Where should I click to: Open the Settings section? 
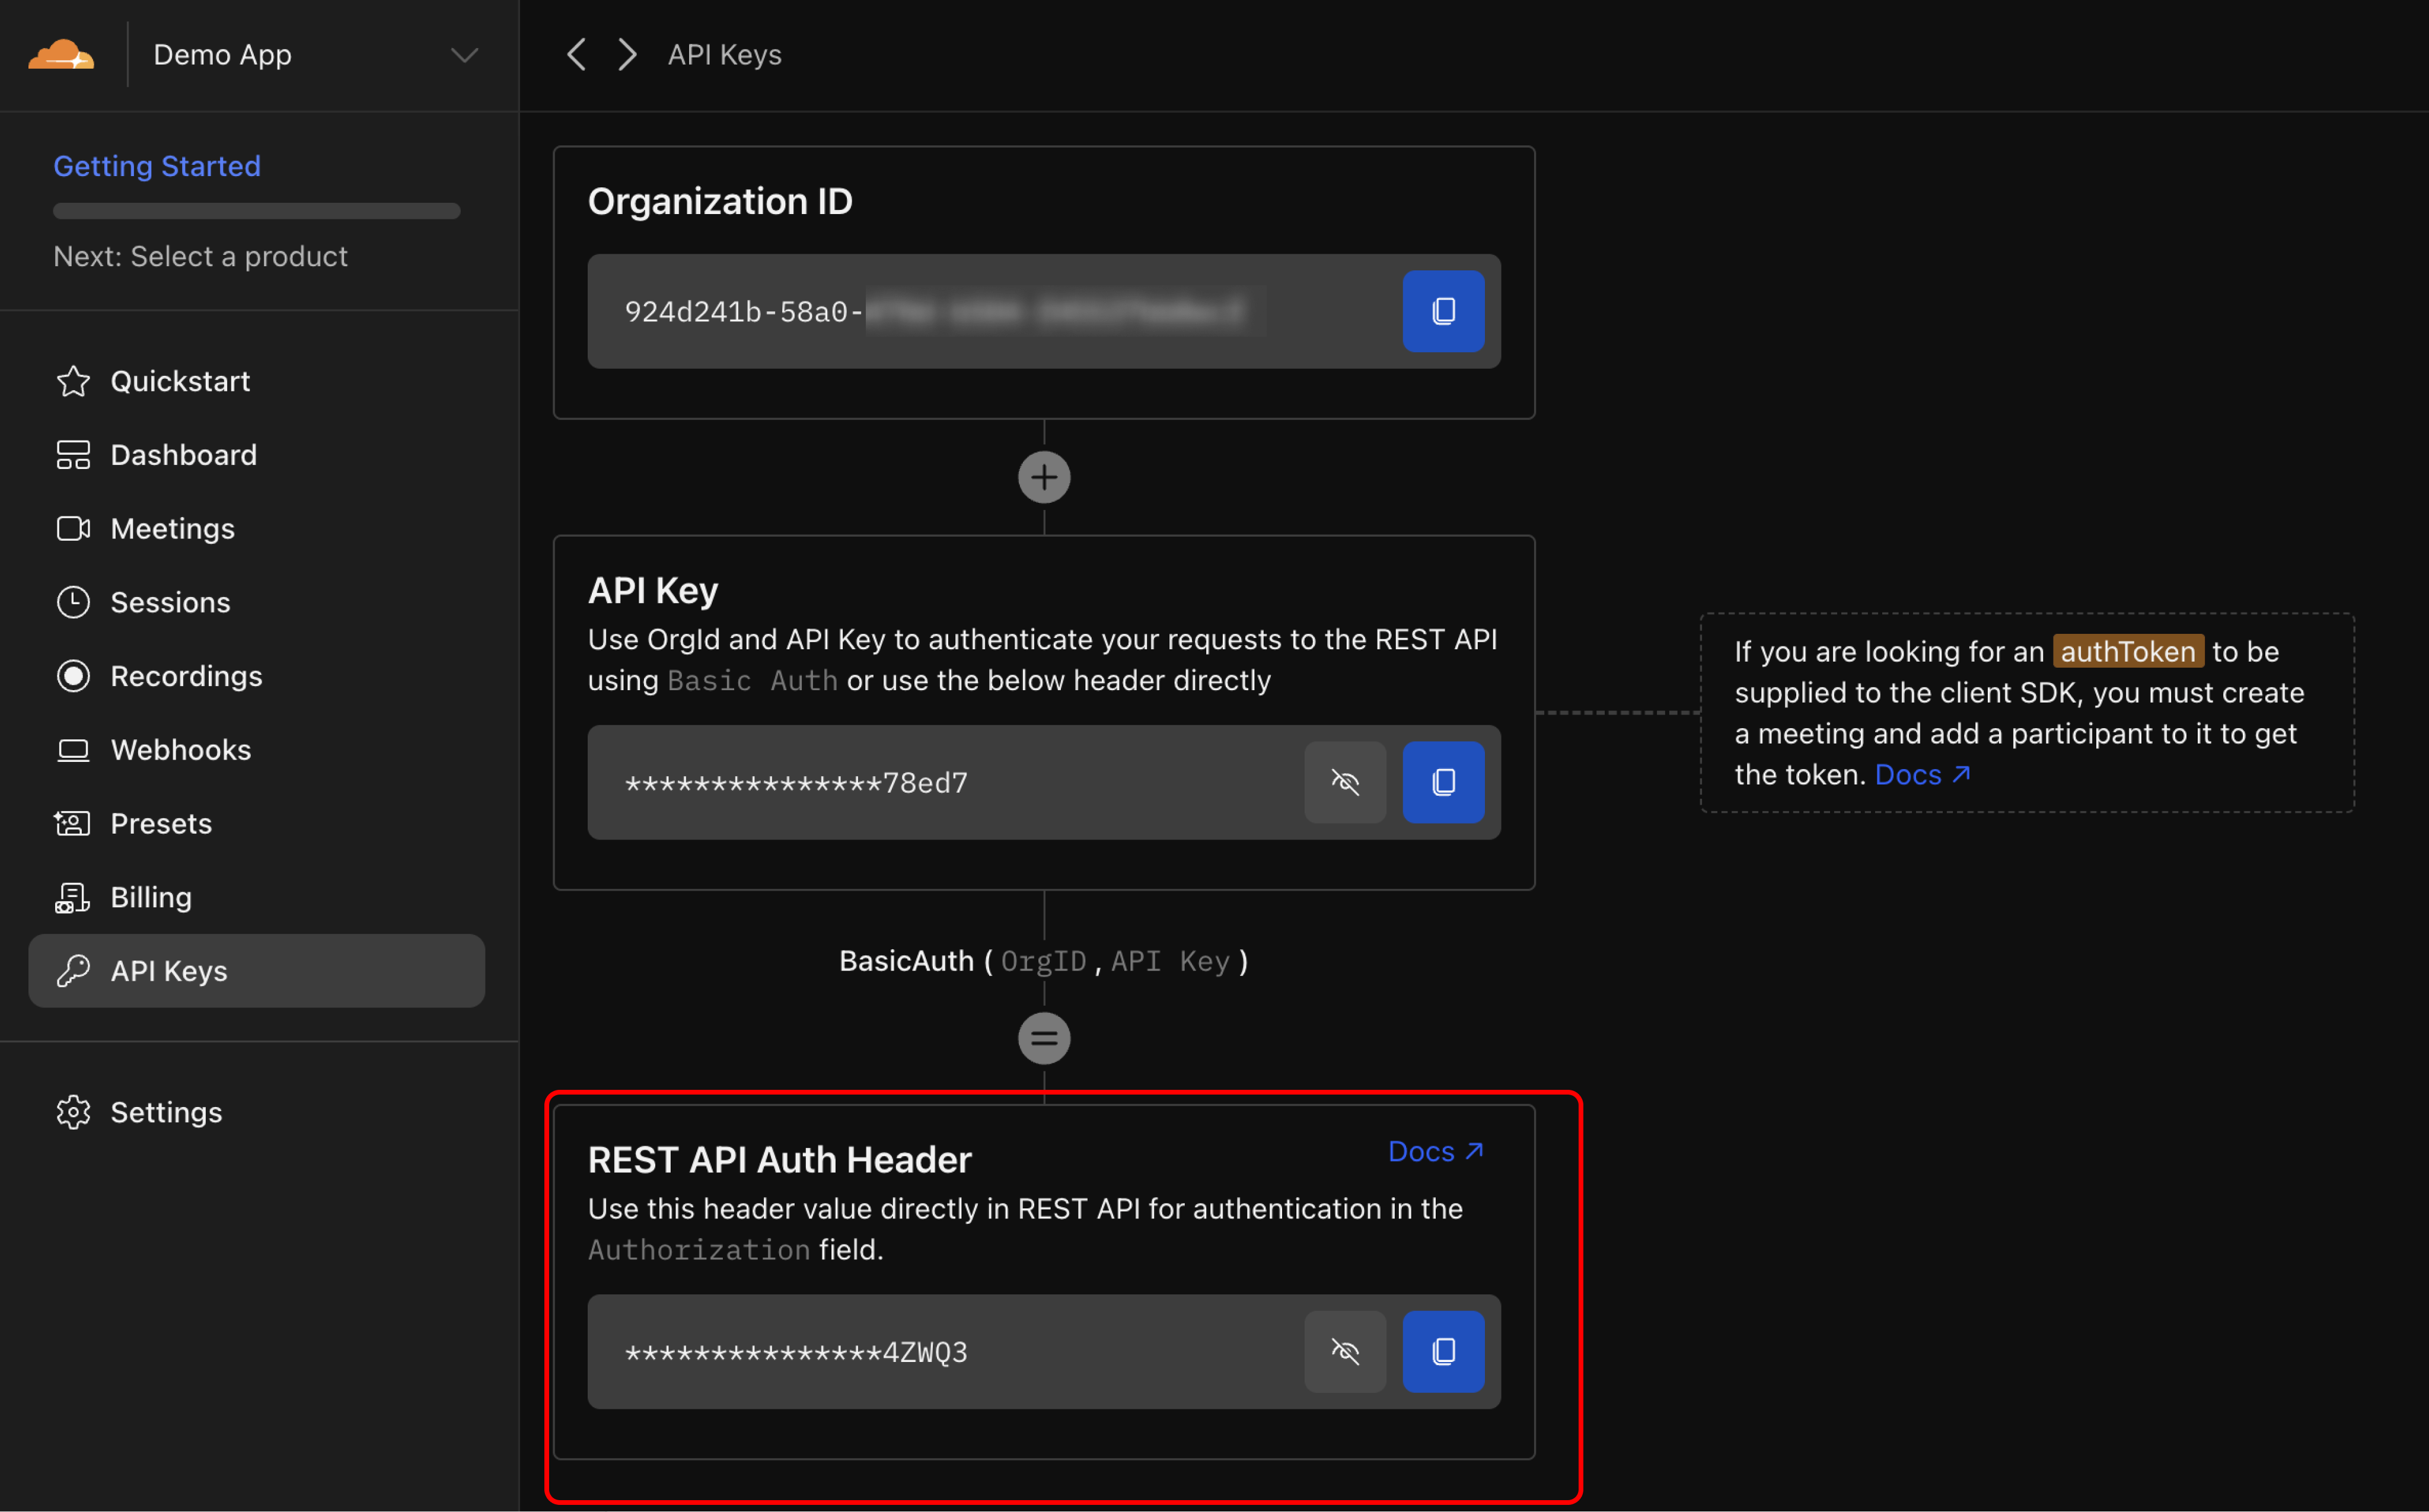pos(166,1112)
